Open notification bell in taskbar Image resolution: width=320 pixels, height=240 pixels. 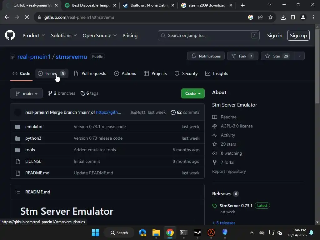[312, 232]
